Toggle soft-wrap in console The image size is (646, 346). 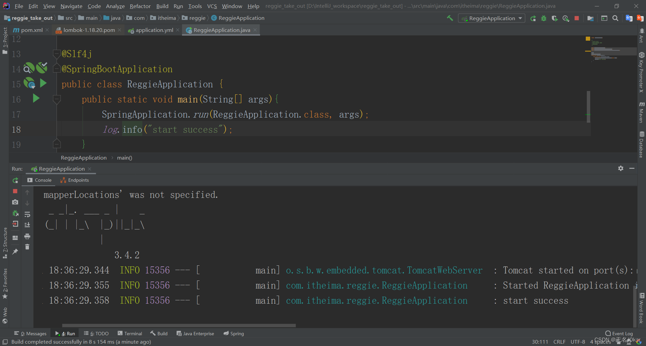click(27, 214)
